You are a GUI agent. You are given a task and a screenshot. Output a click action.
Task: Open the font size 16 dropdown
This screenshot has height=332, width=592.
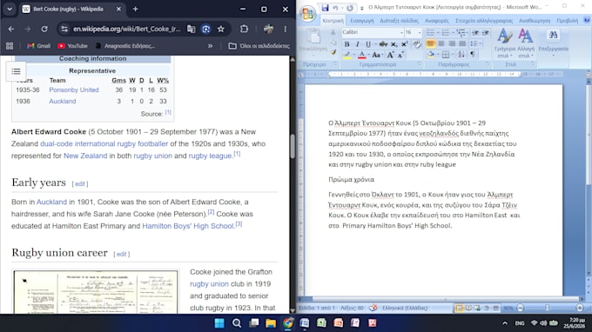point(420,33)
